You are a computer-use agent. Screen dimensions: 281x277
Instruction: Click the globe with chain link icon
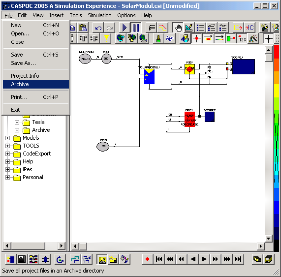click(143, 38)
